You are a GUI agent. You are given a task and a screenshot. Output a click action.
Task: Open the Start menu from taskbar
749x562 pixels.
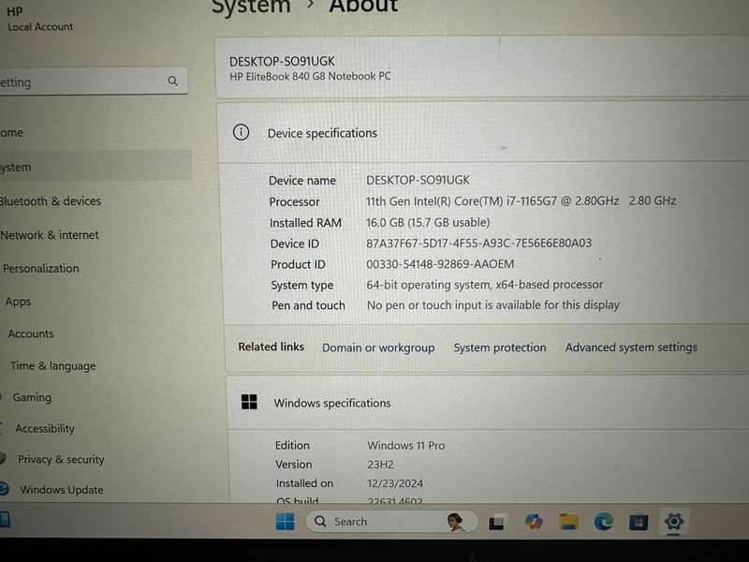(x=286, y=522)
